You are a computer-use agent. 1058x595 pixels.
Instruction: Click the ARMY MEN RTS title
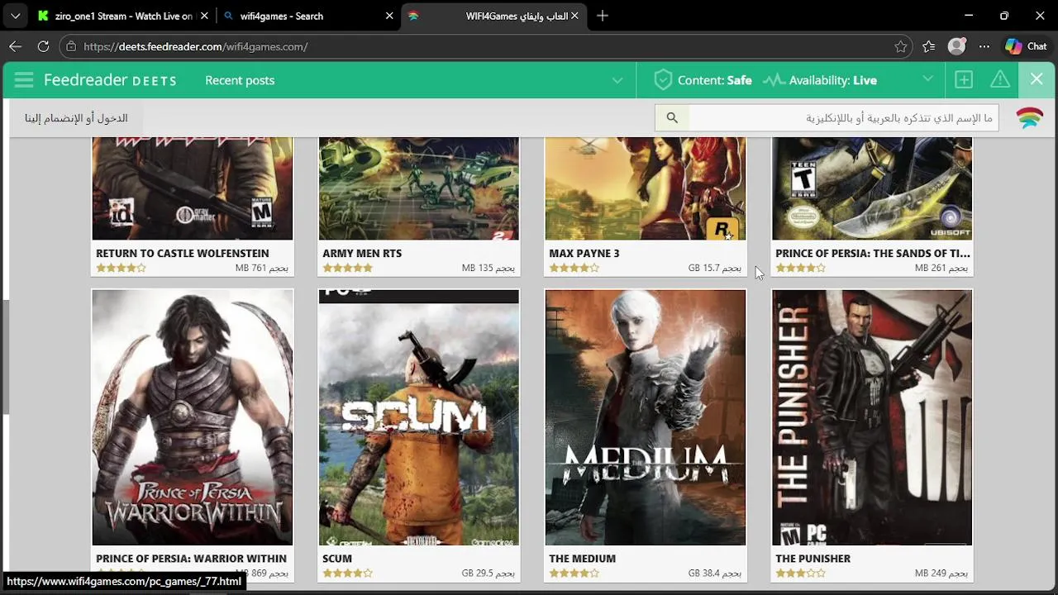362,253
